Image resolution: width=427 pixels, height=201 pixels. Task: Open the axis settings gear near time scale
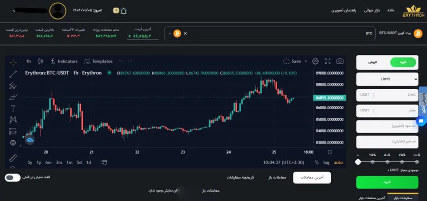pos(330,152)
